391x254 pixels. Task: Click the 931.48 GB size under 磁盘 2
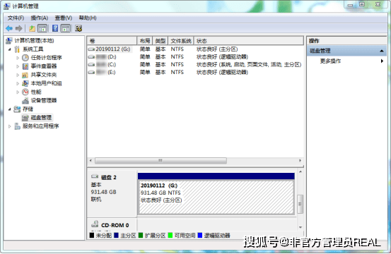click(x=103, y=192)
